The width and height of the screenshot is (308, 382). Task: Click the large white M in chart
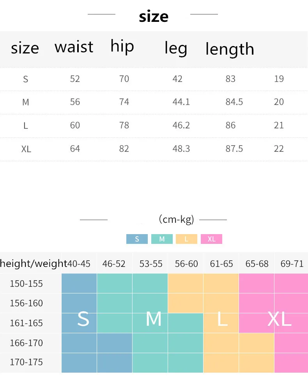tap(154, 319)
